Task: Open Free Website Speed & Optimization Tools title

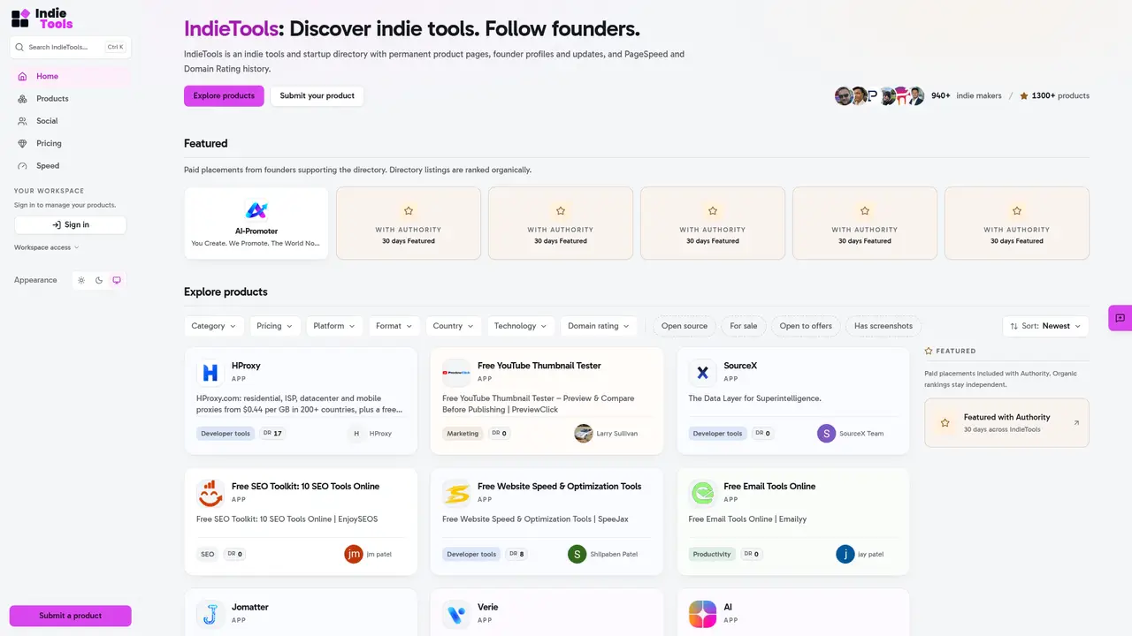Action: pos(560,487)
